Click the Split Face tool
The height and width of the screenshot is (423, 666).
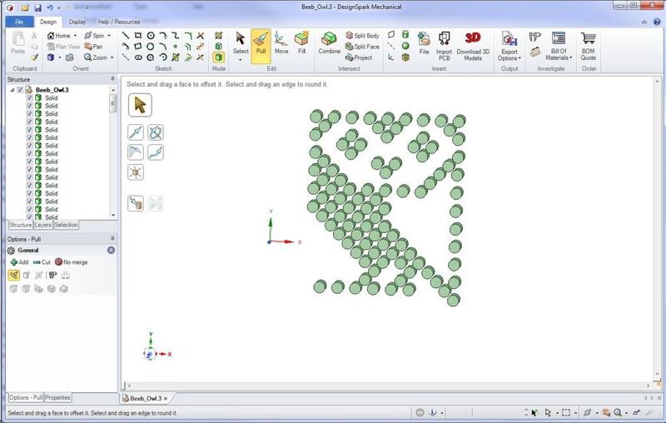pos(362,47)
